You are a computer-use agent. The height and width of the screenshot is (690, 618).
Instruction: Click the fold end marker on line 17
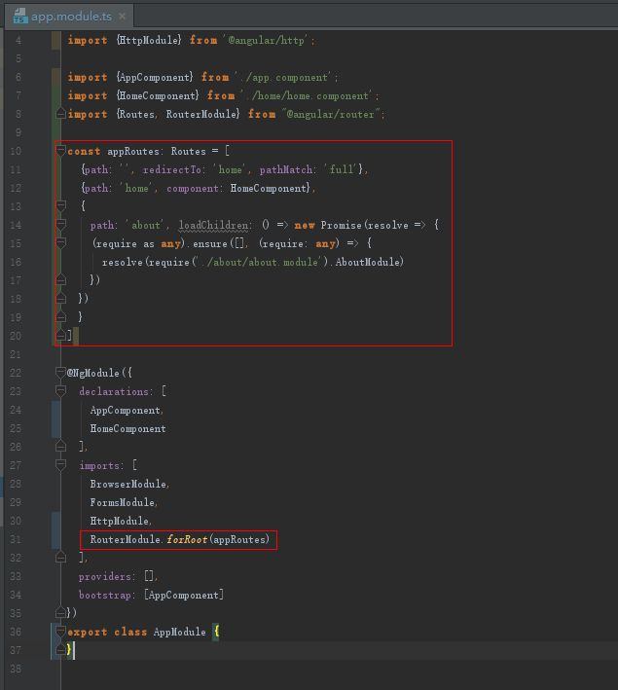pos(60,280)
